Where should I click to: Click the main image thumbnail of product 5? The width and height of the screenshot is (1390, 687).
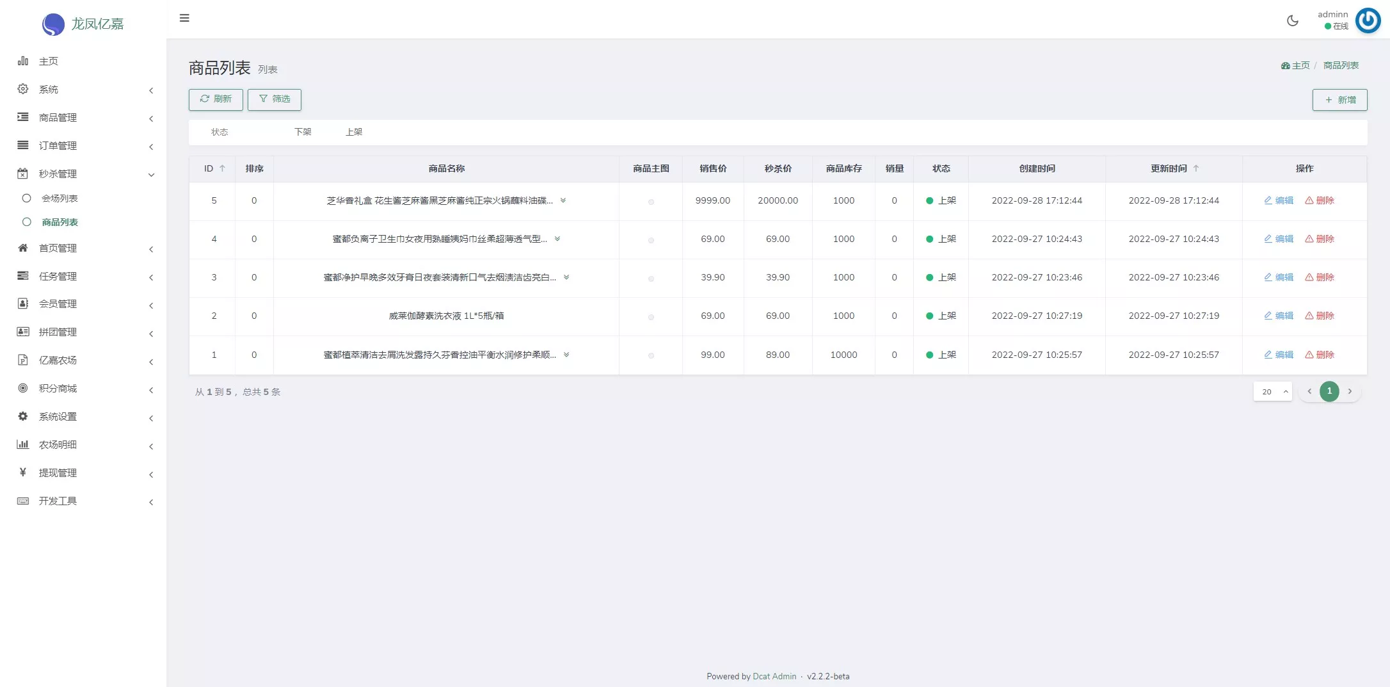[651, 202]
